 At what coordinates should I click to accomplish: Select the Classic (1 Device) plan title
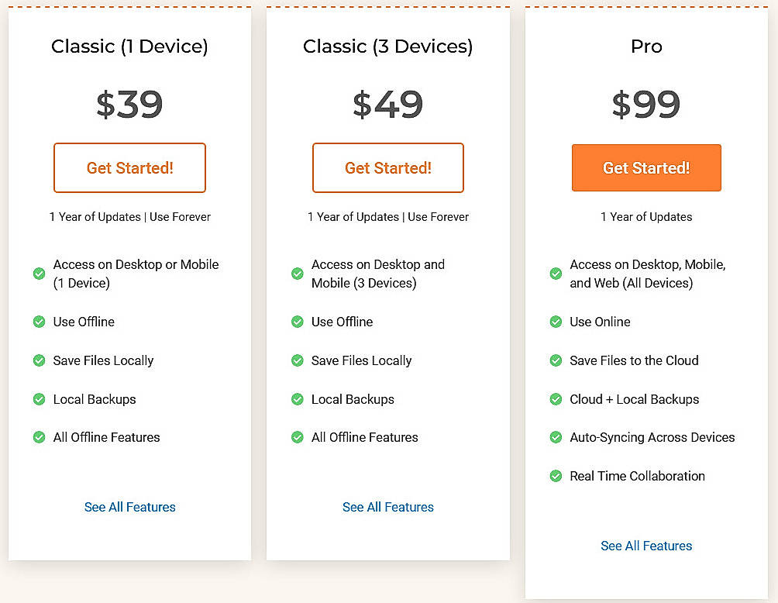(x=129, y=47)
